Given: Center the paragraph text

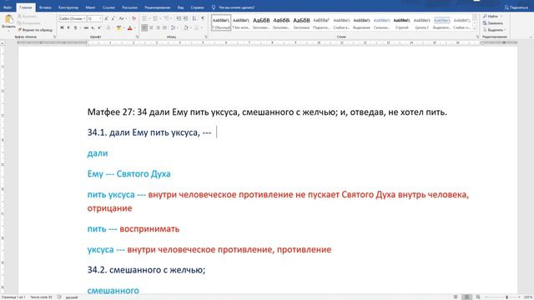Looking at the screenshot, I should click(151, 27).
